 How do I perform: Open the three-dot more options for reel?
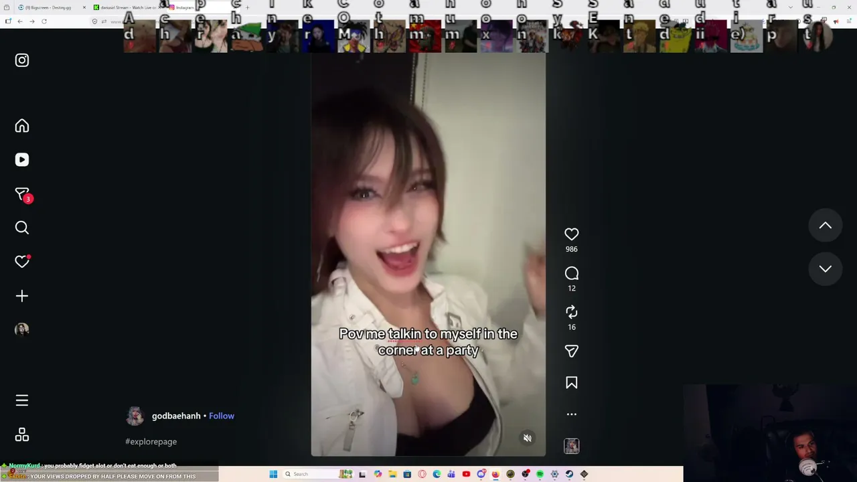point(571,414)
